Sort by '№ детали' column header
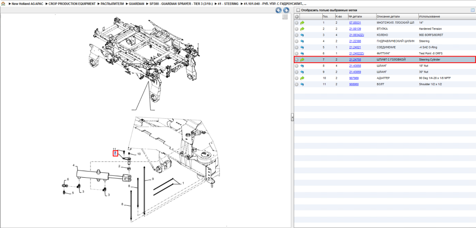Viewport: 476px width, 228px height. pyautogui.click(x=362, y=16)
